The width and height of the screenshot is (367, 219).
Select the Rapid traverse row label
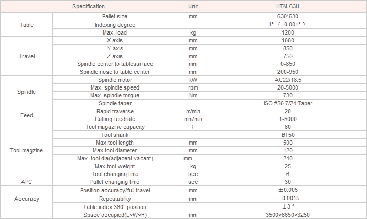pos(115,112)
